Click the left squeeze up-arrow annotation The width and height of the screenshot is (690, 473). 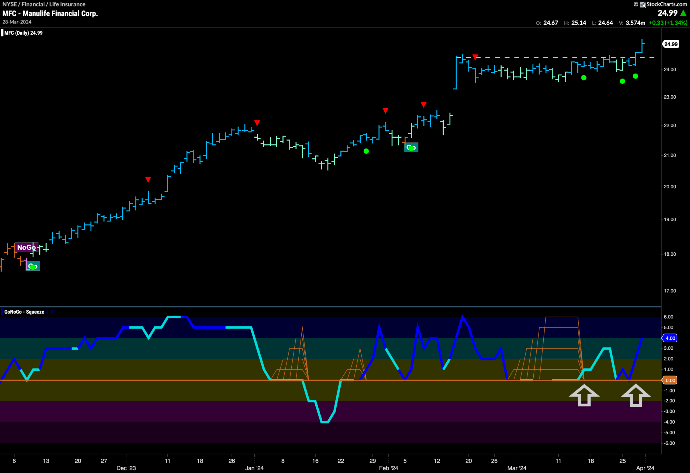[584, 395]
